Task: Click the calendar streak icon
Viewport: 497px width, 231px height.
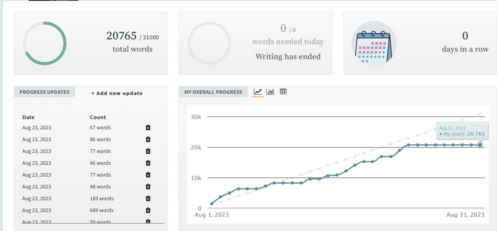Action: click(x=374, y=43)
